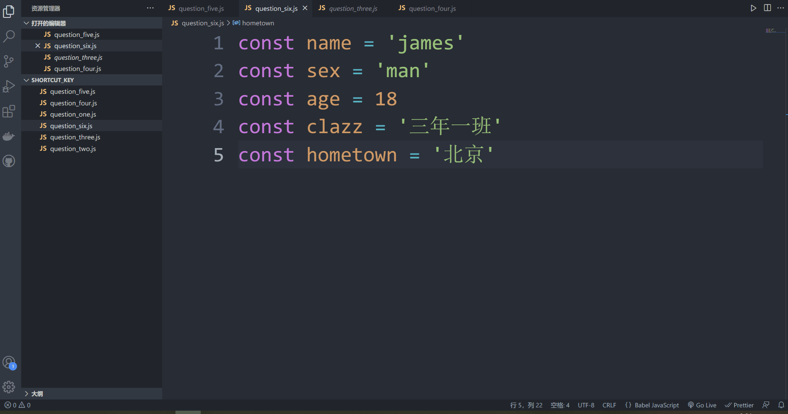Run the current file with play icon
The height and width of the screenshot is (414, 788).
coord(753,8)
